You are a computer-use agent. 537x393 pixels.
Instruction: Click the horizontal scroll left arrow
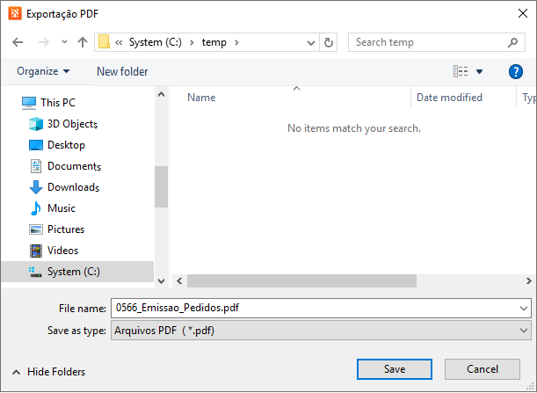pyautogui.click(x=179, y=281)
